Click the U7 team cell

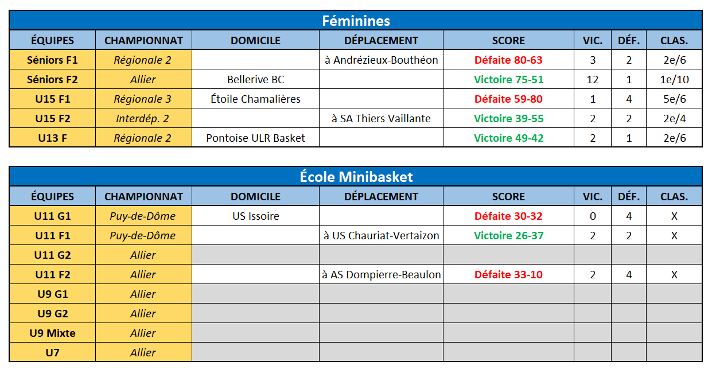point(53,352)
